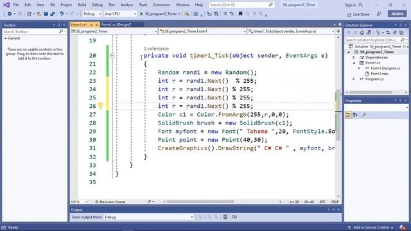The width and height of the screenshot is (411, 231).
Task: Click the editor vertical scrollbar thumb
Action: (338, 115)
